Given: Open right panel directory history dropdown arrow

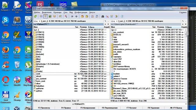Looking at the screenshot, I should pyautogui.click(x=186, y=24).
